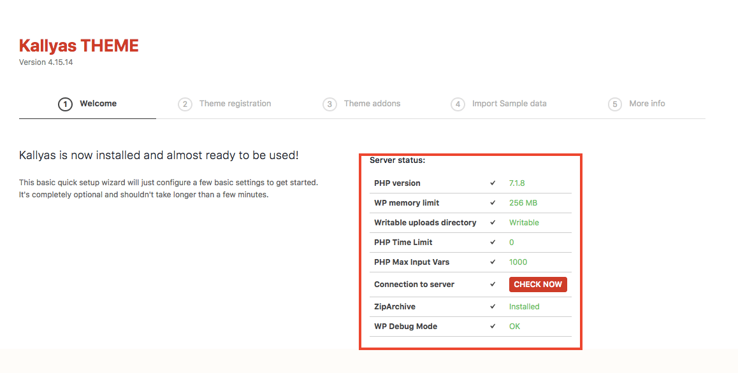Click the WP memory limit checkmark icon
The image size is (738, 373).
point(493,203)
